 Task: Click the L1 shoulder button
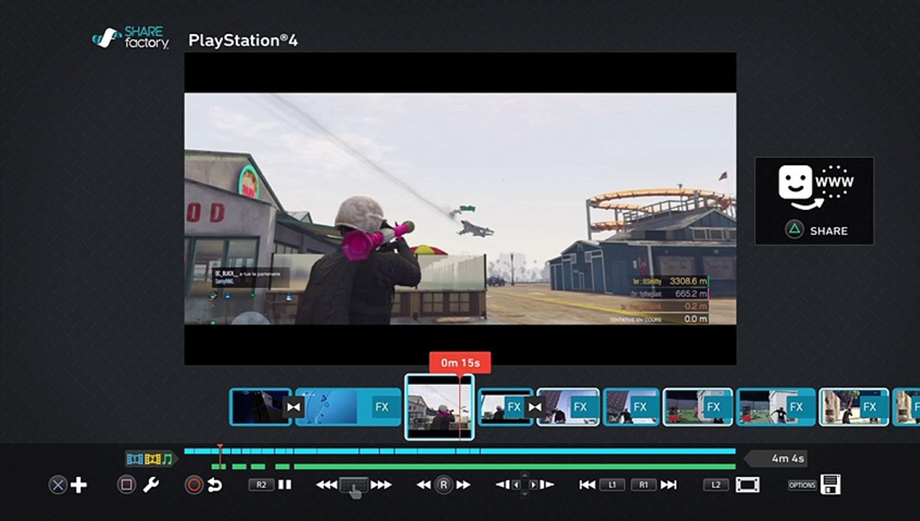(x=612, y=485)
